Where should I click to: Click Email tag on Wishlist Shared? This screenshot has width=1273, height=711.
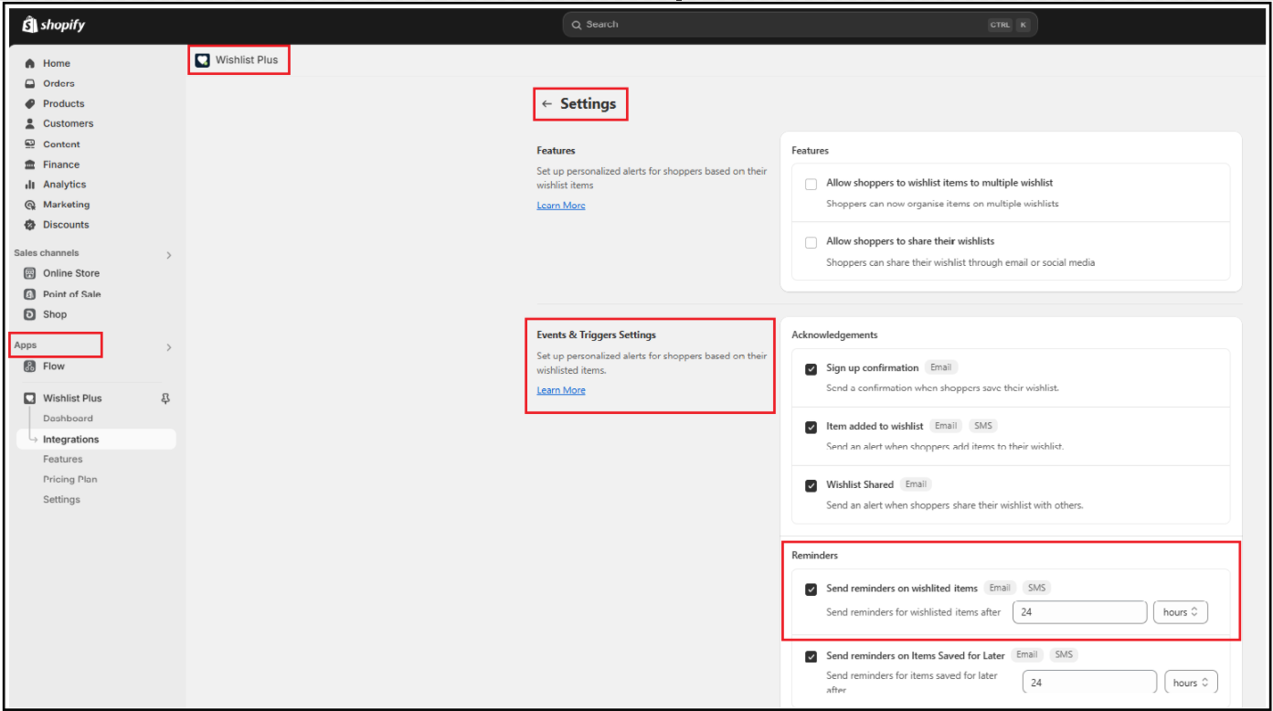tap(916, 484)
